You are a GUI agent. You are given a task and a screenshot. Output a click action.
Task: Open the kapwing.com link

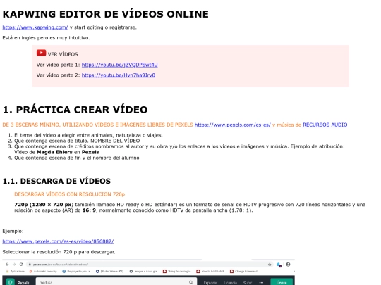click(35, 27)
